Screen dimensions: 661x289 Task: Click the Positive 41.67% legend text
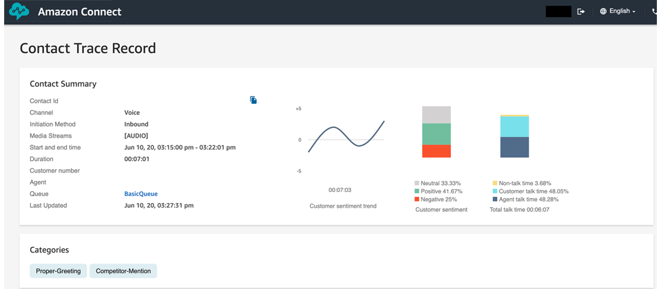[x=441, y=191]
